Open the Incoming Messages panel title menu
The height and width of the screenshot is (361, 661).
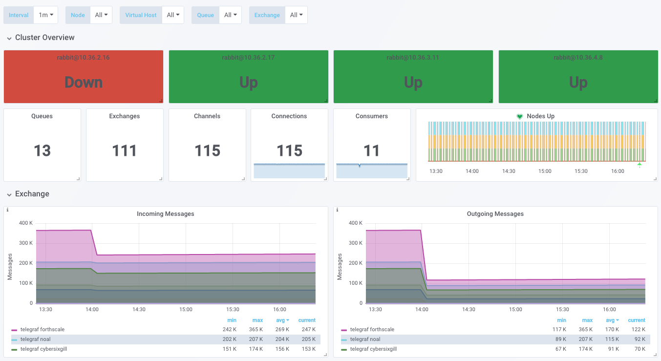coord(166,214)
